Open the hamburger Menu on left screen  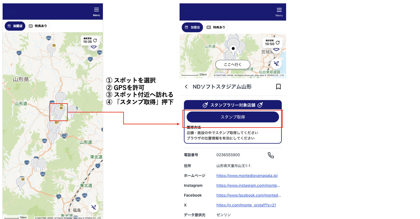click(x=96, y=11)
